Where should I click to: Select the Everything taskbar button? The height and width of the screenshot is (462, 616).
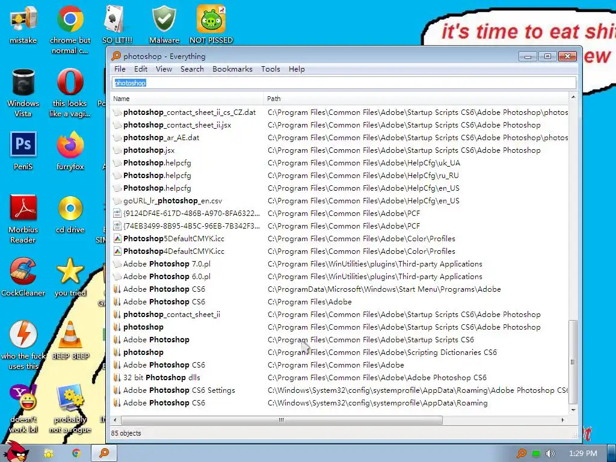coord(104,453)
